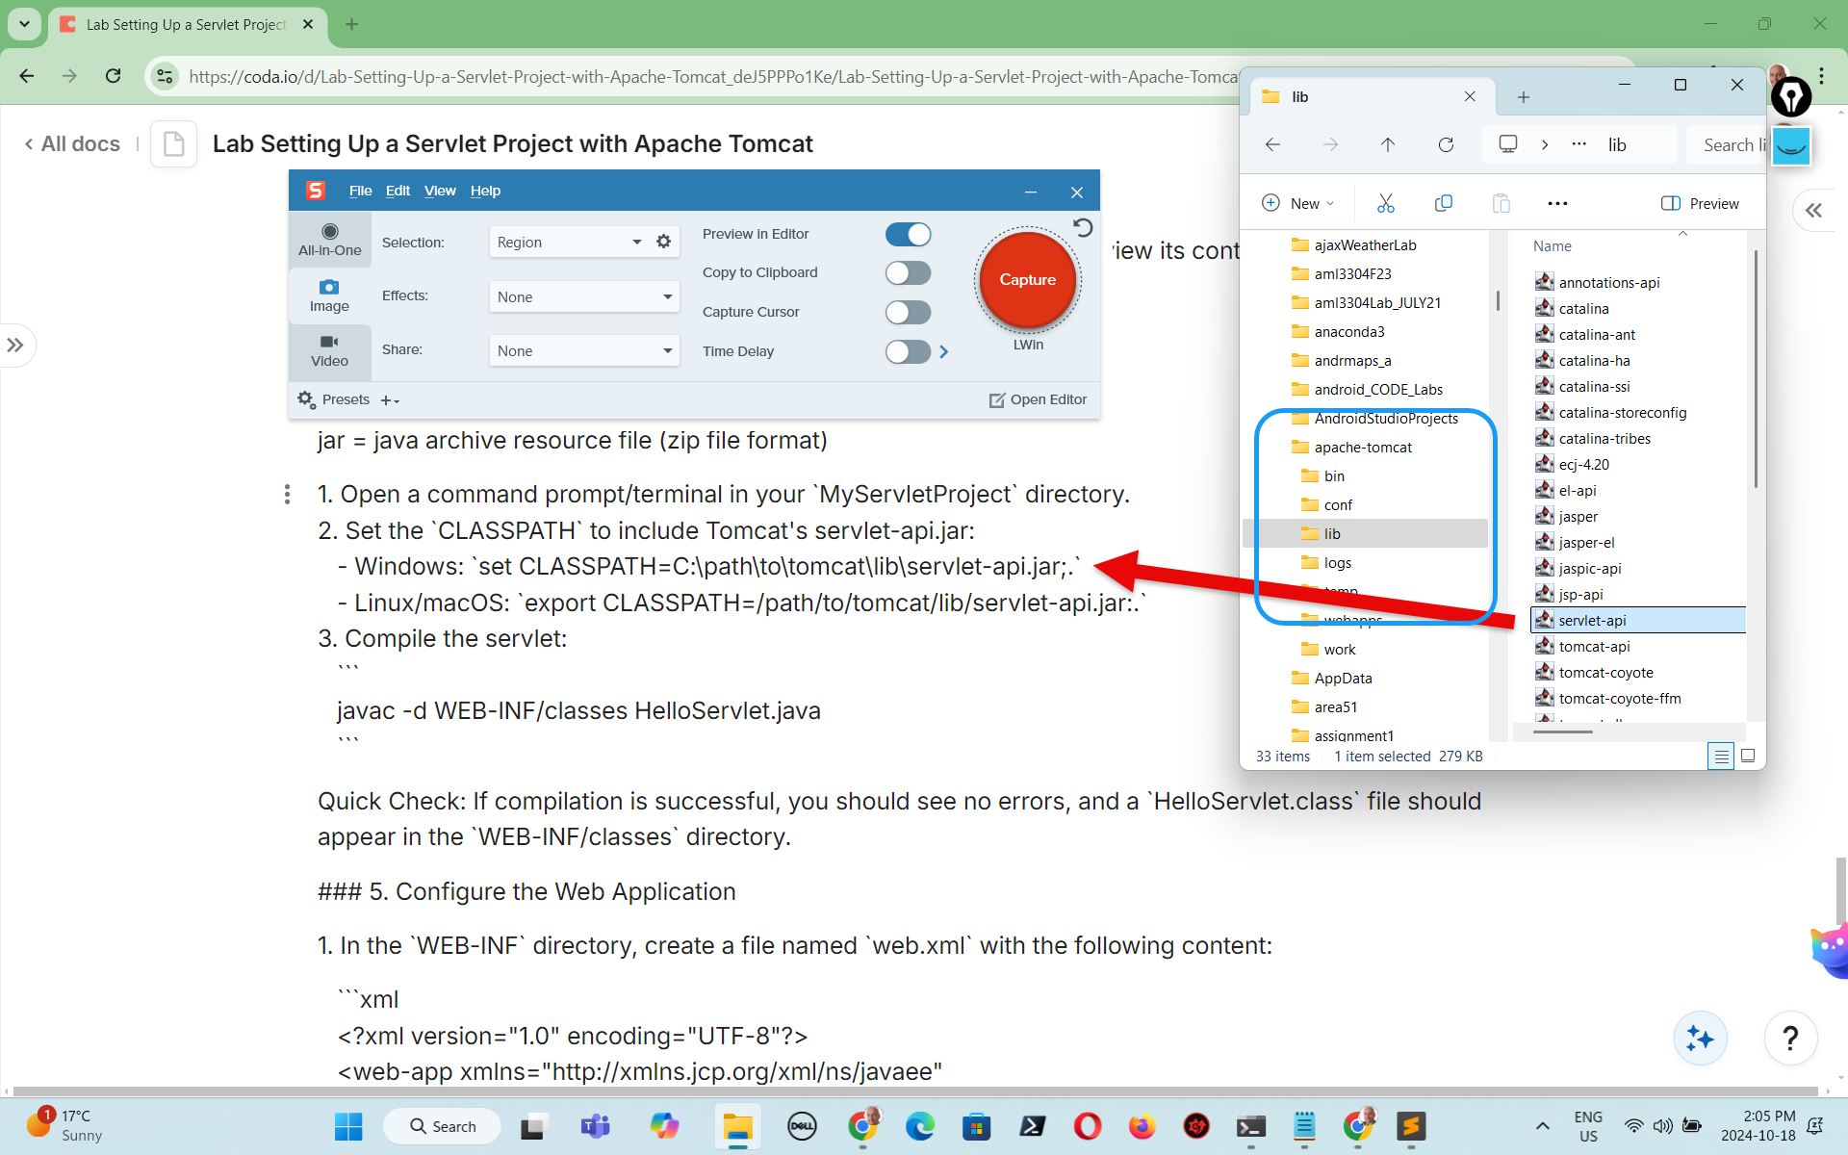Paste in File Explorer toolbar
The height and width of the screenshot is (1155, 1848).
pyautogui.click(x=1501, y=203)
